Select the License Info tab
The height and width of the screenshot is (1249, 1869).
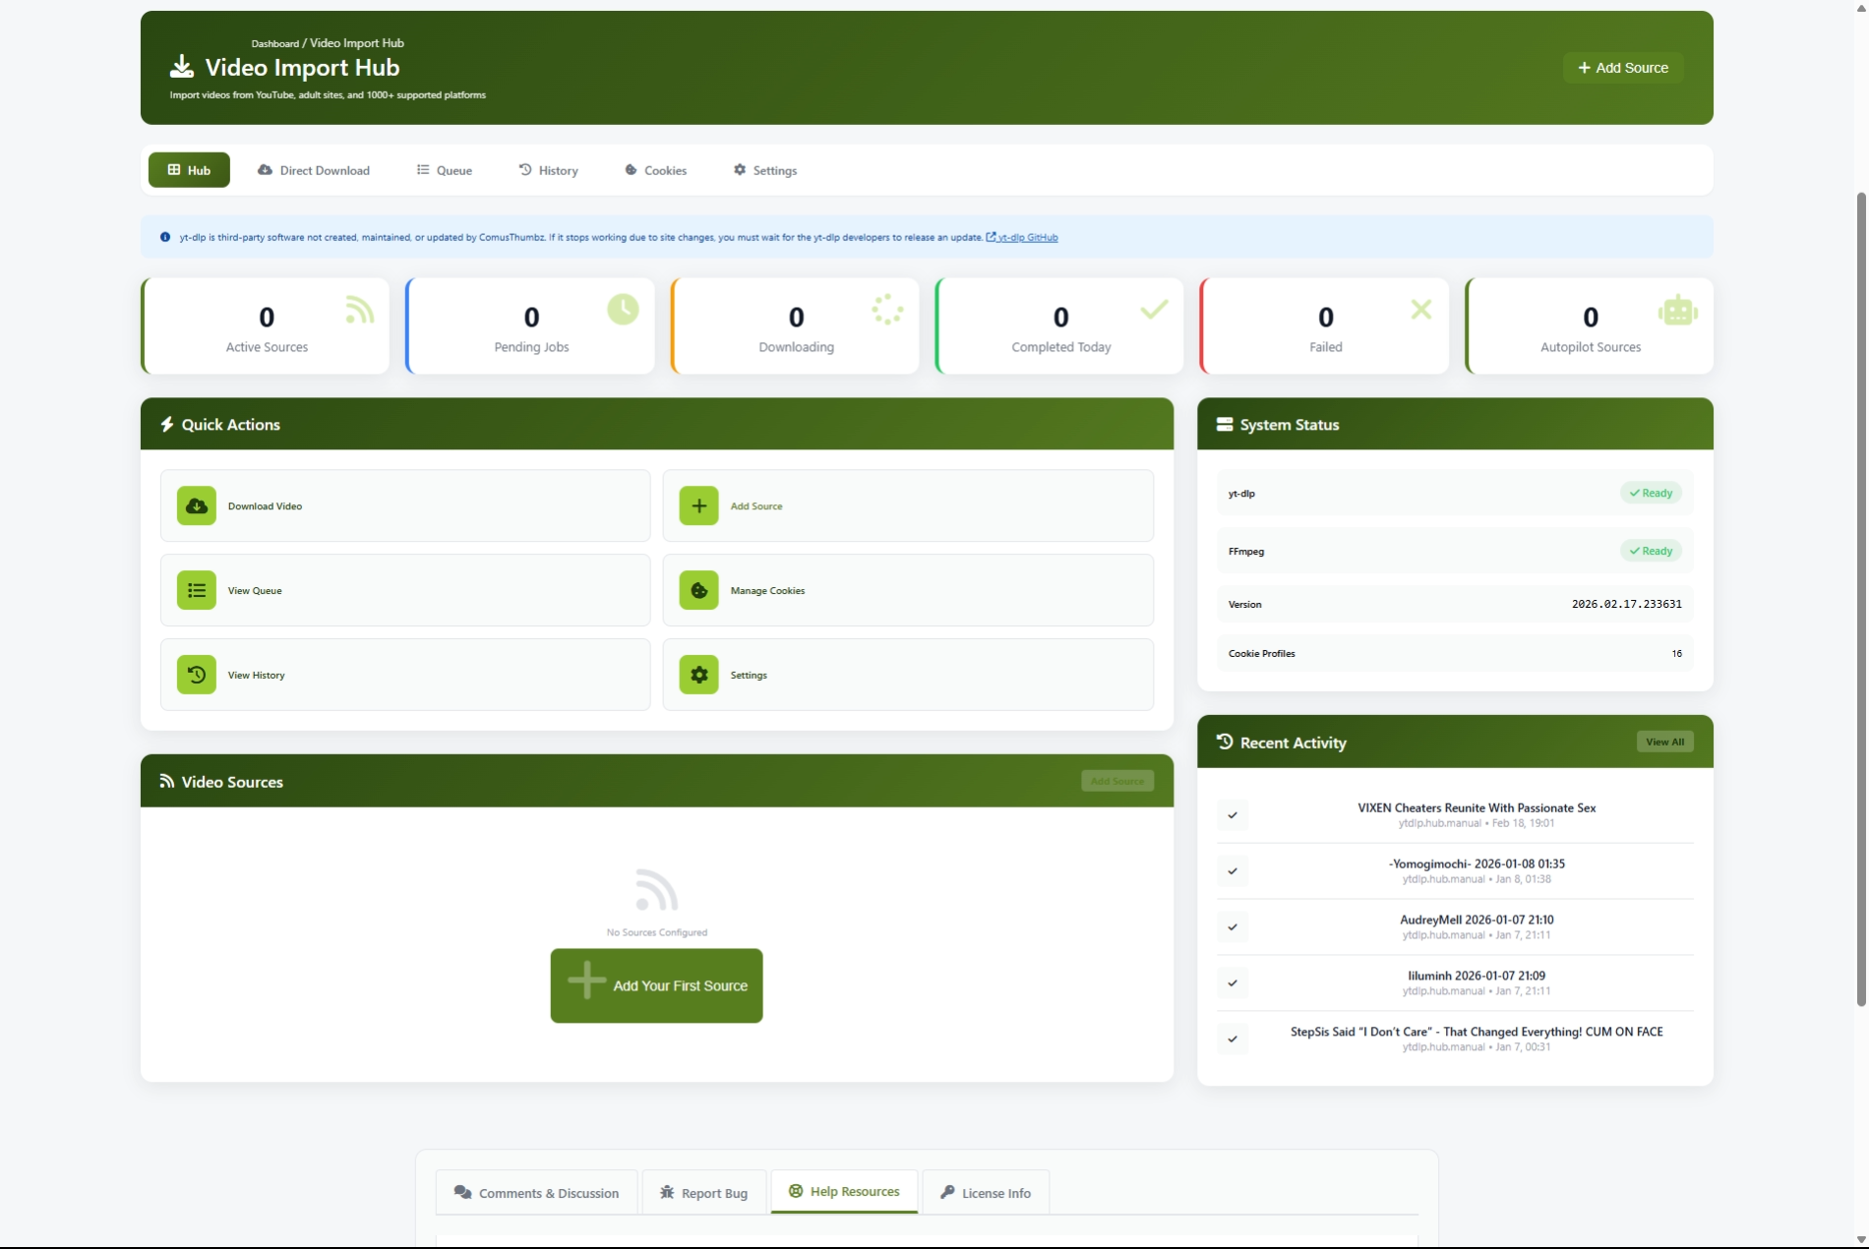point(985,1193)
